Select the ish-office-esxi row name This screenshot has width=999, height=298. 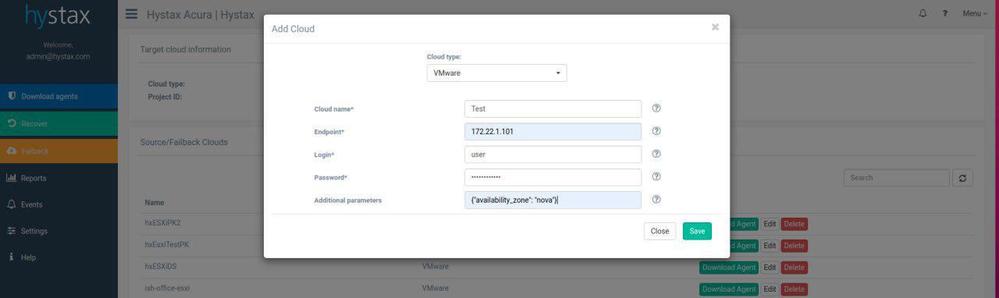168,289
